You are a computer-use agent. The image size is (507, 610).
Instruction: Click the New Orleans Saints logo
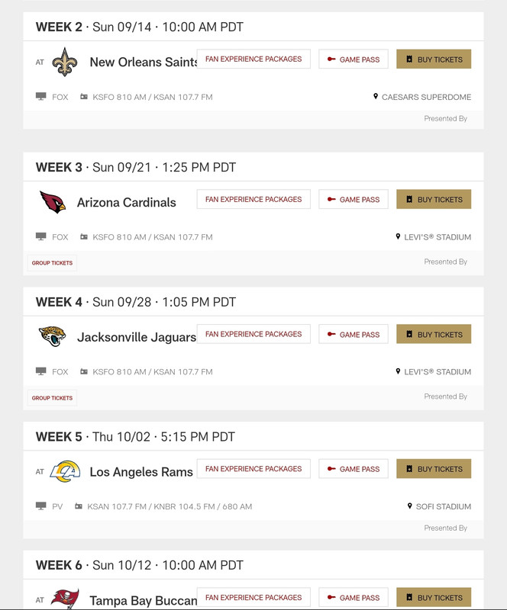[x=65, y=62]
